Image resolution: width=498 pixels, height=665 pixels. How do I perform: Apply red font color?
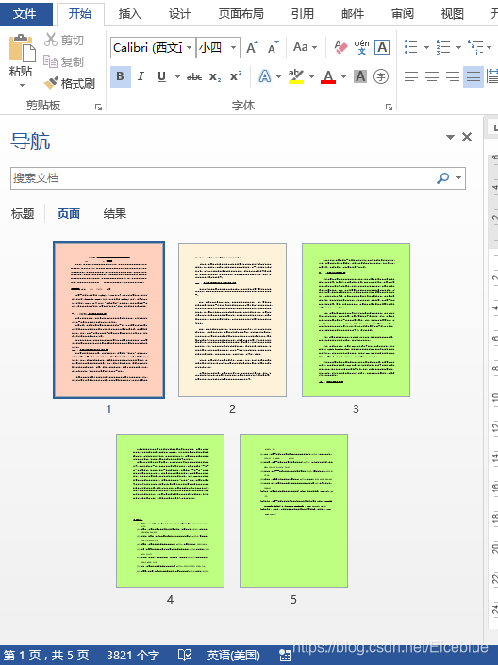point(328,76)
